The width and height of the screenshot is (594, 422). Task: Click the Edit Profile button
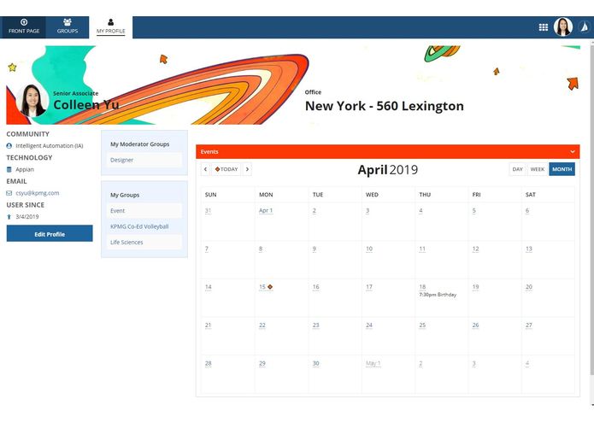pyautogui.click(x=50, y=233)
